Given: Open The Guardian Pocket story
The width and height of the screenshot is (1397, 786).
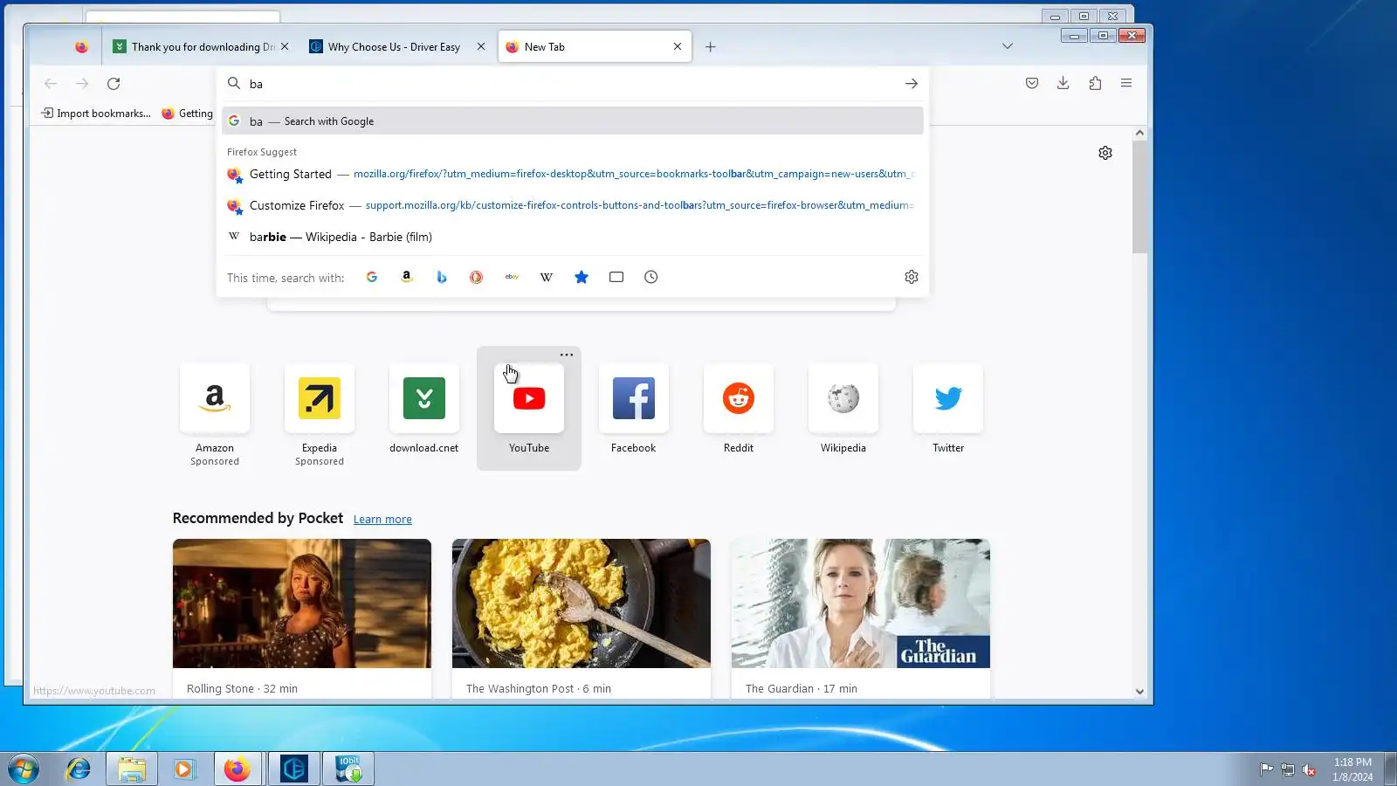Looking at the screenshot, I should pyautogui.click(x=861, y=618).
